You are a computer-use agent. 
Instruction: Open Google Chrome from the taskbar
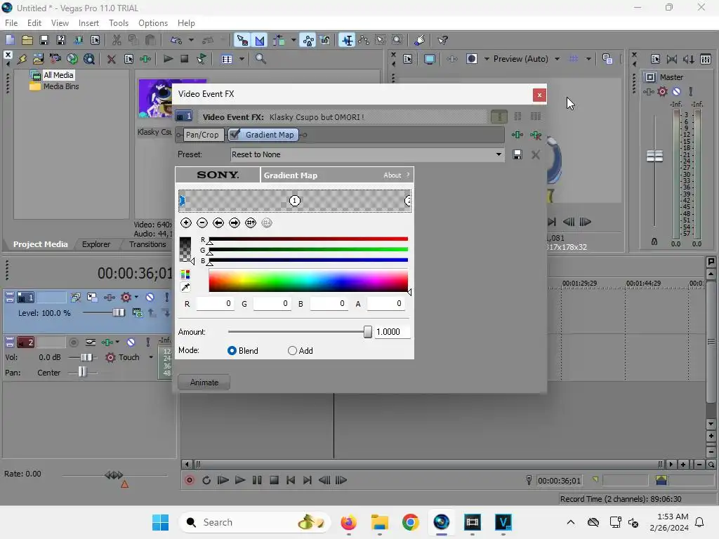point(410,522)
